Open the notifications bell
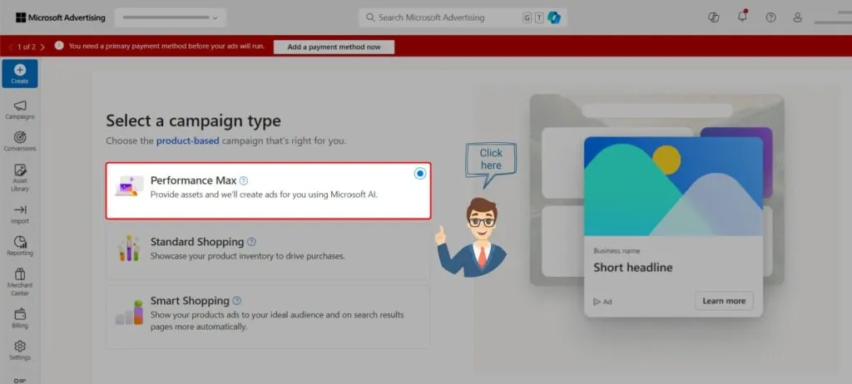The width and height of the screenshot is (852, 384). pos(742,17)
